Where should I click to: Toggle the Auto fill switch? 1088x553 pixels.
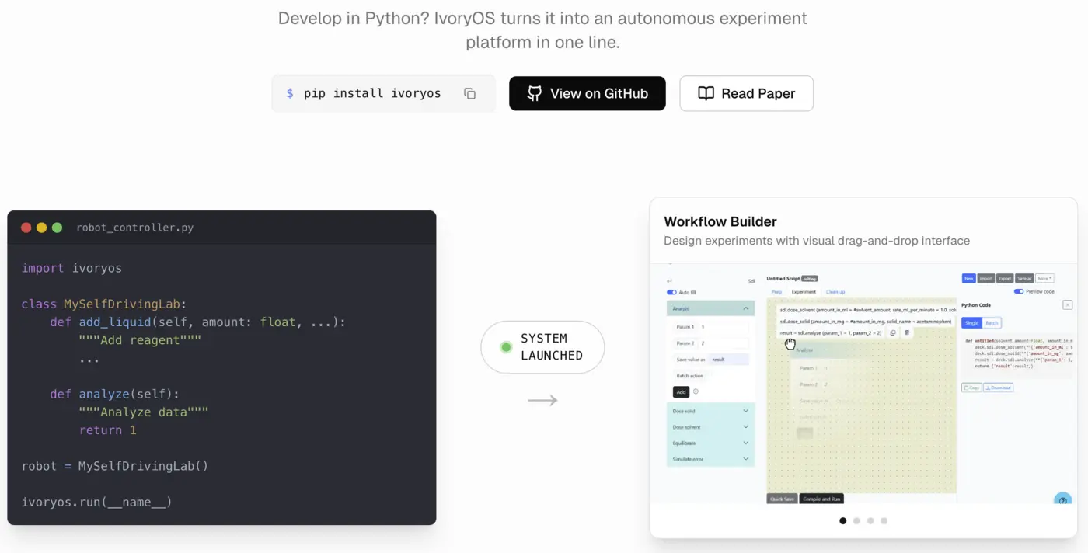pos(671,292)
